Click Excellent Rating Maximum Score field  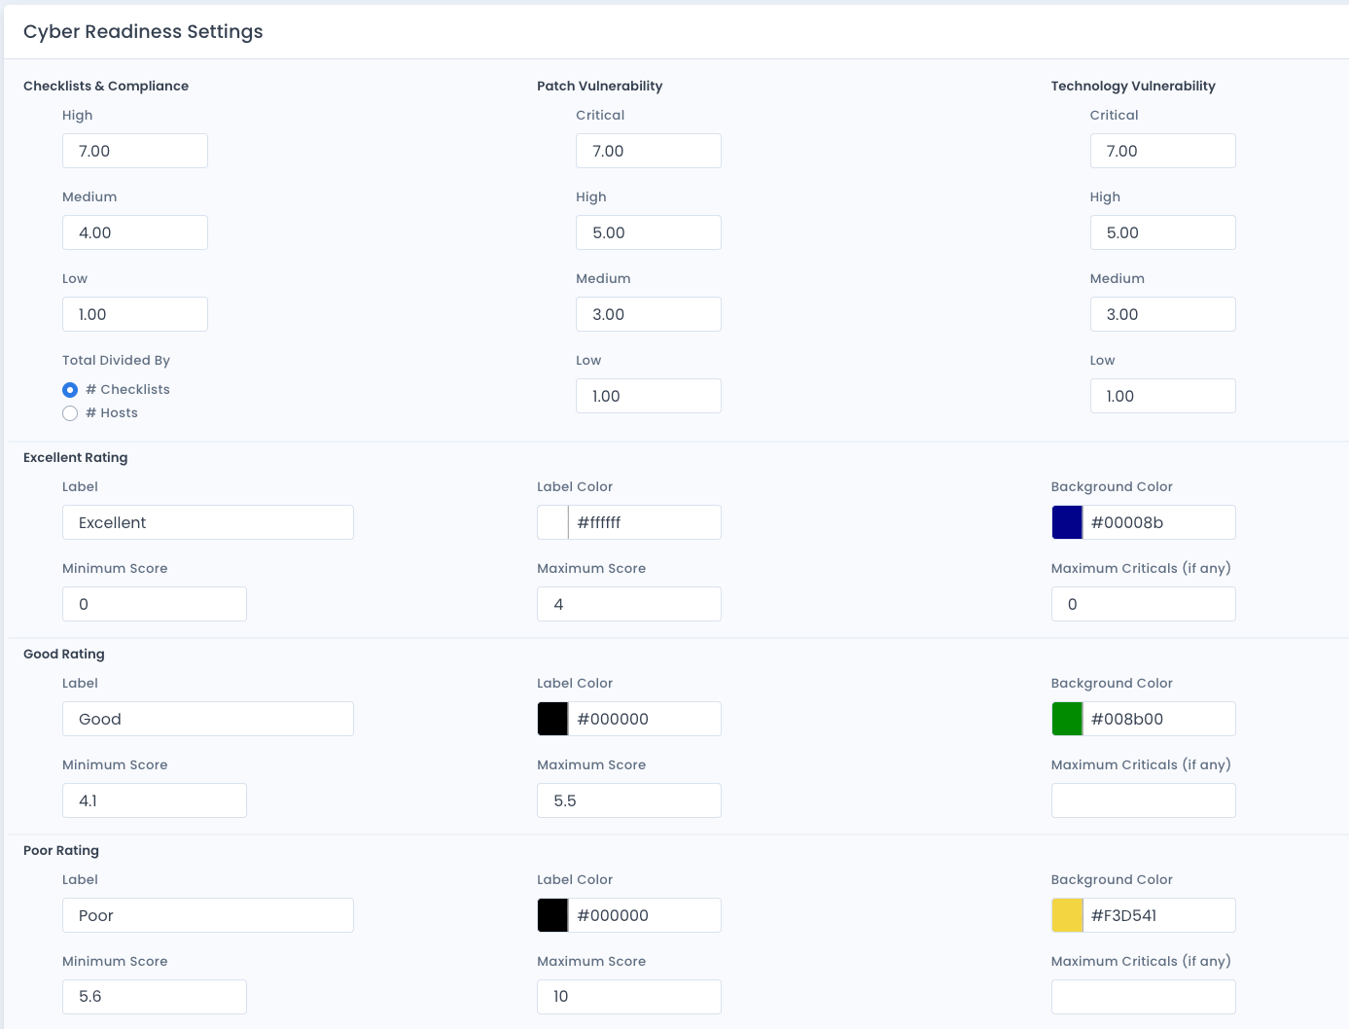629,604
